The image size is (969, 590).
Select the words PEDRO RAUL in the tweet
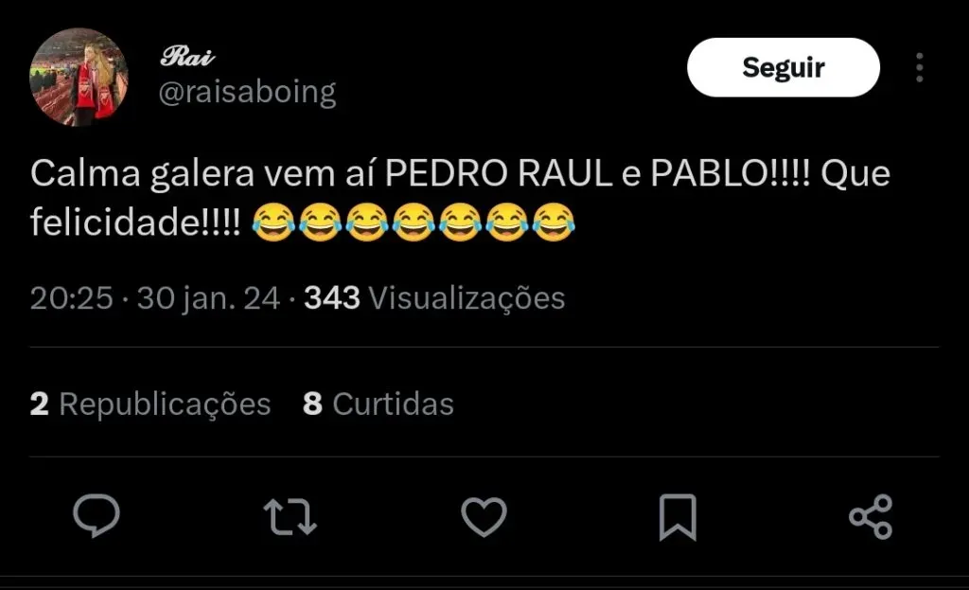pyautogui.click(x=499, y=174)
